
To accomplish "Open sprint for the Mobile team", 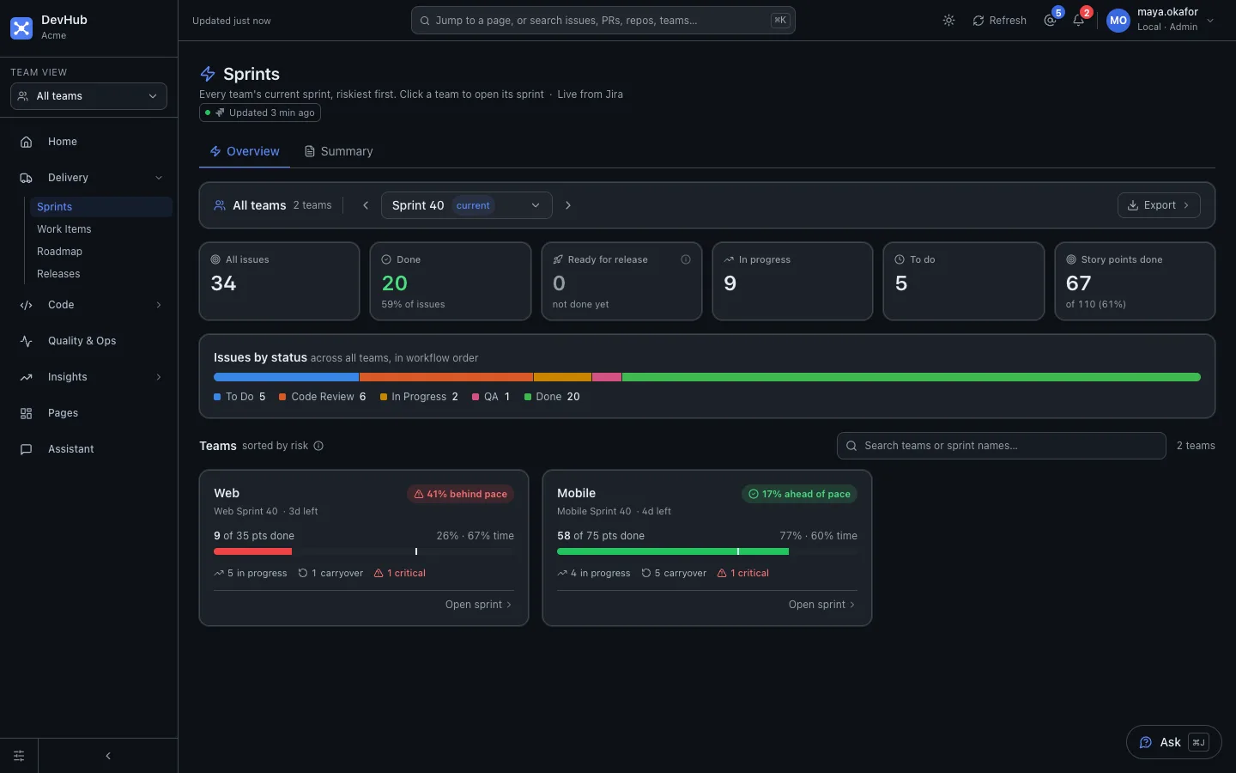I will [x=822, y=605].
